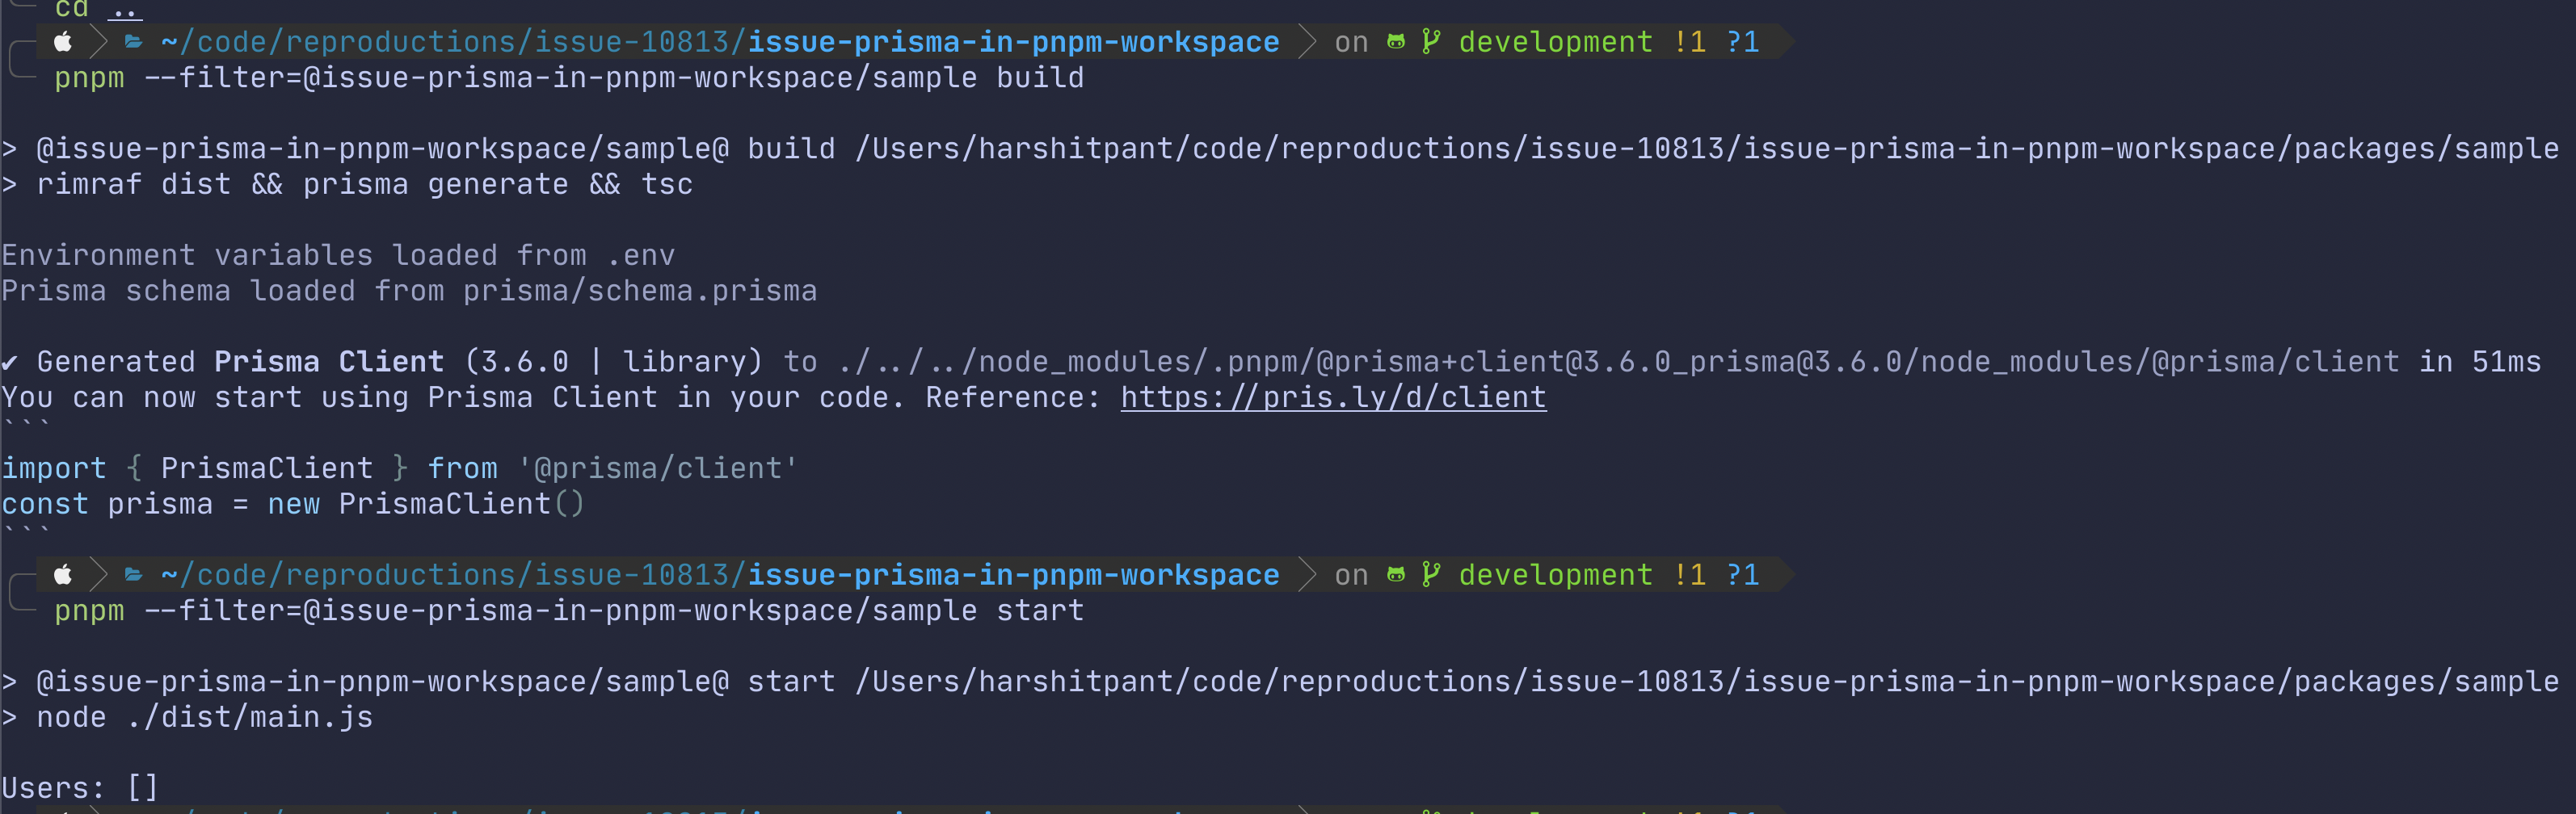Click the ?1 untracked files indicator
The height and width of the screenshot is (814, 2576).
(1743, 41)
